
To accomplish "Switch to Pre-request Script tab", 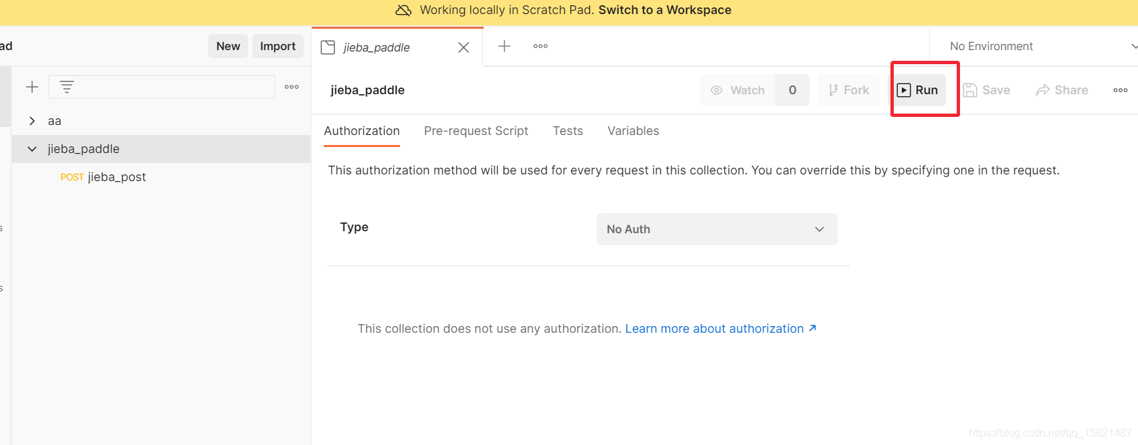I will [476, 131].
